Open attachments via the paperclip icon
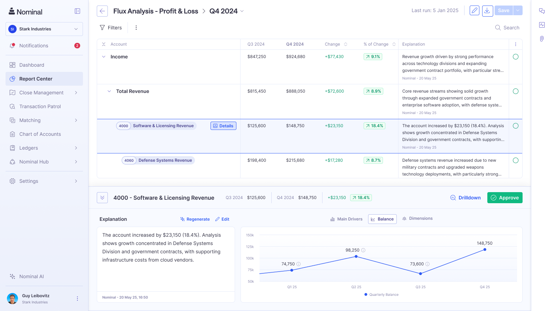The width and height of the screenshot is (553, 311). tap(542, 39)
